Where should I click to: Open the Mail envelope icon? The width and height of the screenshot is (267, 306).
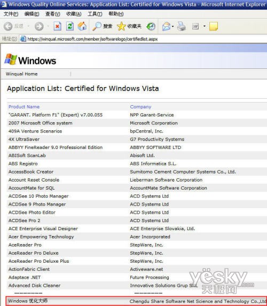[x=166, y=26]
